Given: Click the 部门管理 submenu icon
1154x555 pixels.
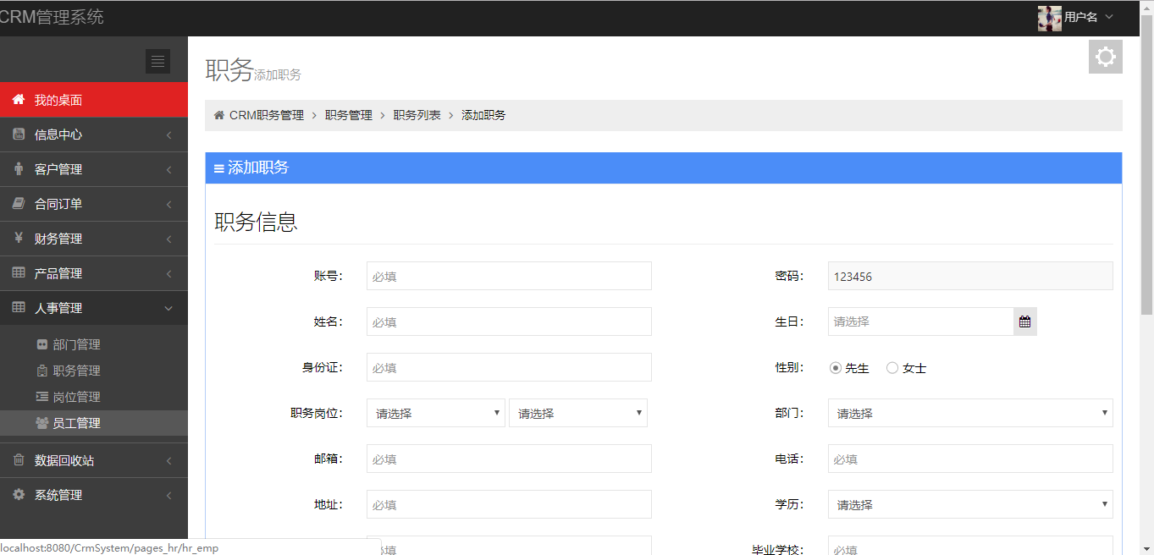Looking at the screenshot, I should pyautogui.click(x=42, y=344).
